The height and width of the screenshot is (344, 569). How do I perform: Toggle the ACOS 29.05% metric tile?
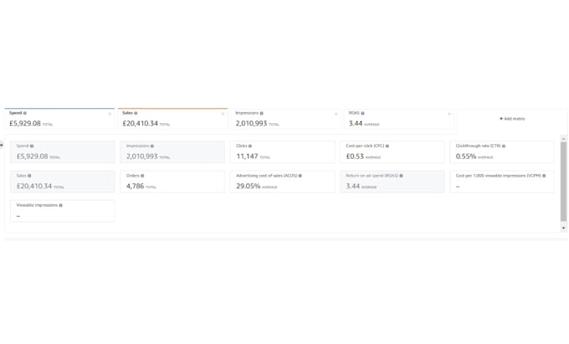(282, 182)
